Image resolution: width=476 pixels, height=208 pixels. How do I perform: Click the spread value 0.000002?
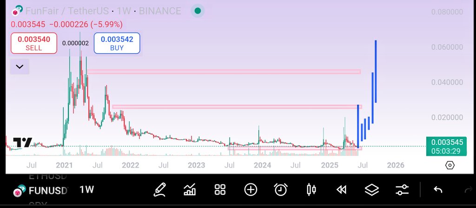tap(76, 43)
